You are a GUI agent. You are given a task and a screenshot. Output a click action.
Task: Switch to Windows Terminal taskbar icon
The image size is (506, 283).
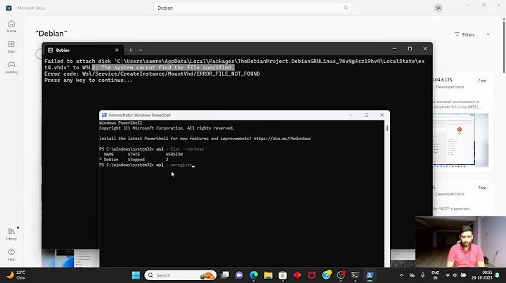pyautogui.click(x=356, y=275)
